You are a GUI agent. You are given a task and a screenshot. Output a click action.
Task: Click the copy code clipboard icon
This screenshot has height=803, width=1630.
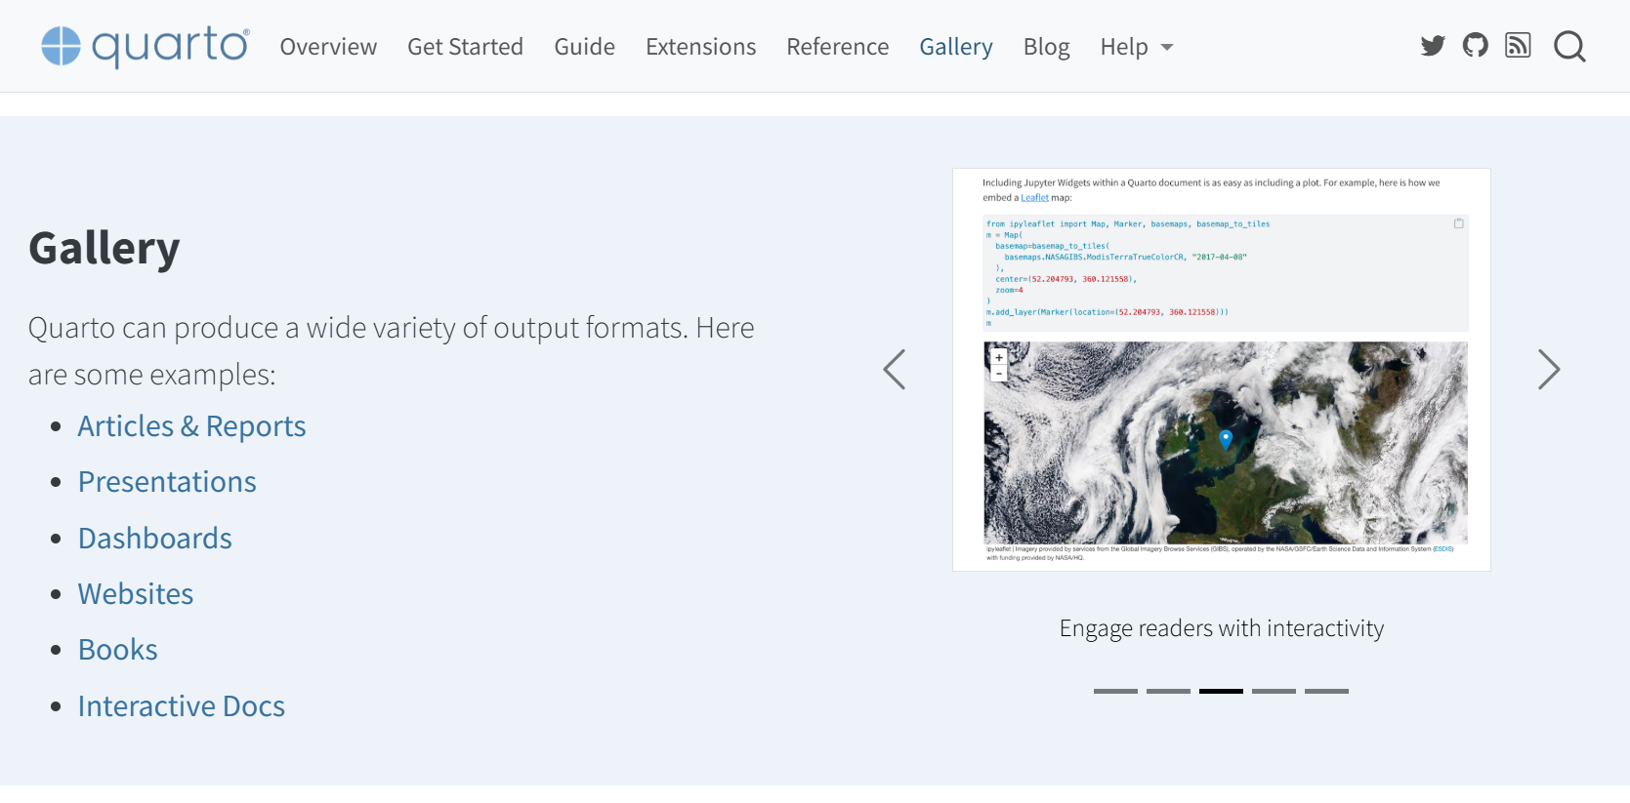pos(1458,223)
